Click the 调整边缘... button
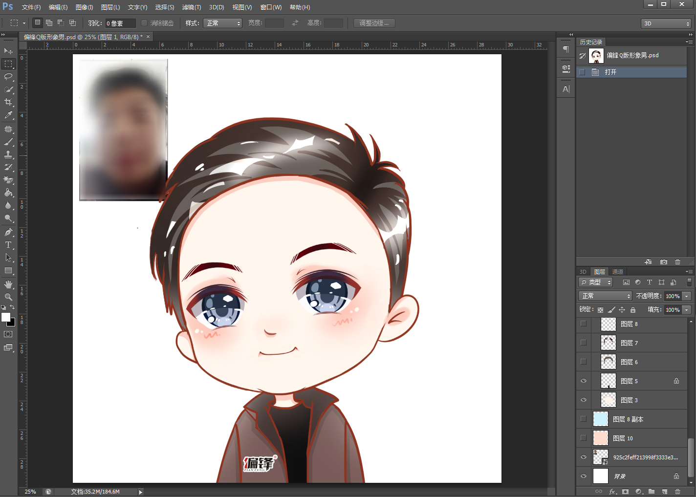696x497 pixels. [374, 23]
